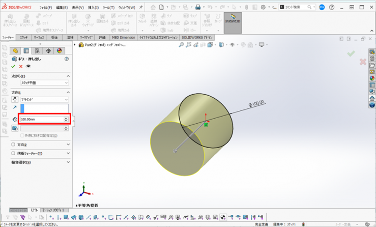This screenshot has width=376, height=227.
Task: Click the reverse direction button
Action: [14, 99]
